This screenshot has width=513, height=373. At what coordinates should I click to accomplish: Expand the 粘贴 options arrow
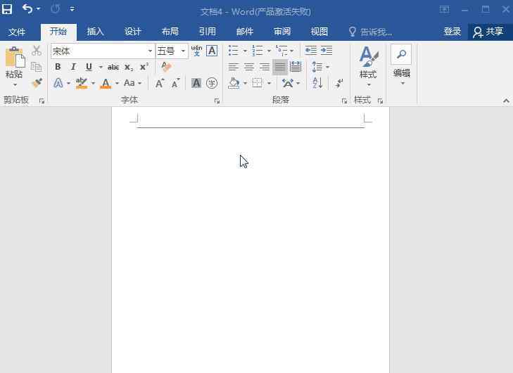(x=15, y=84)
